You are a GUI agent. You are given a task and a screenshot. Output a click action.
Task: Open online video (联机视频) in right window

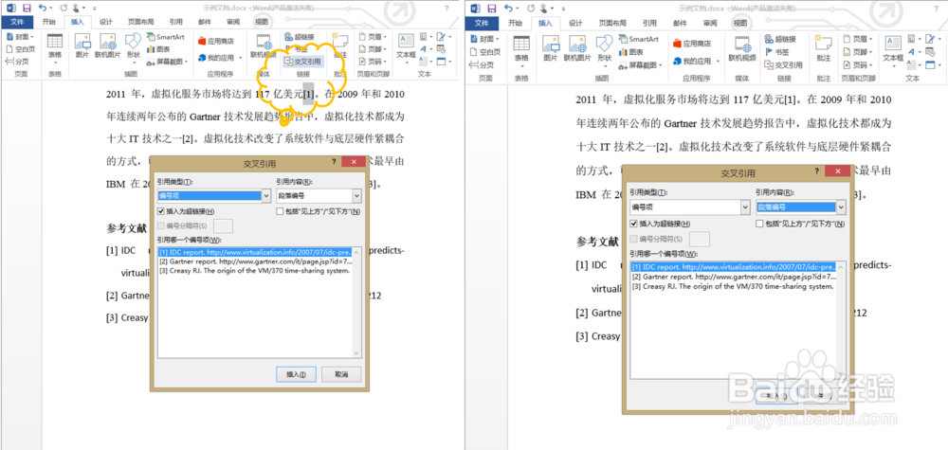click(742, 47)
